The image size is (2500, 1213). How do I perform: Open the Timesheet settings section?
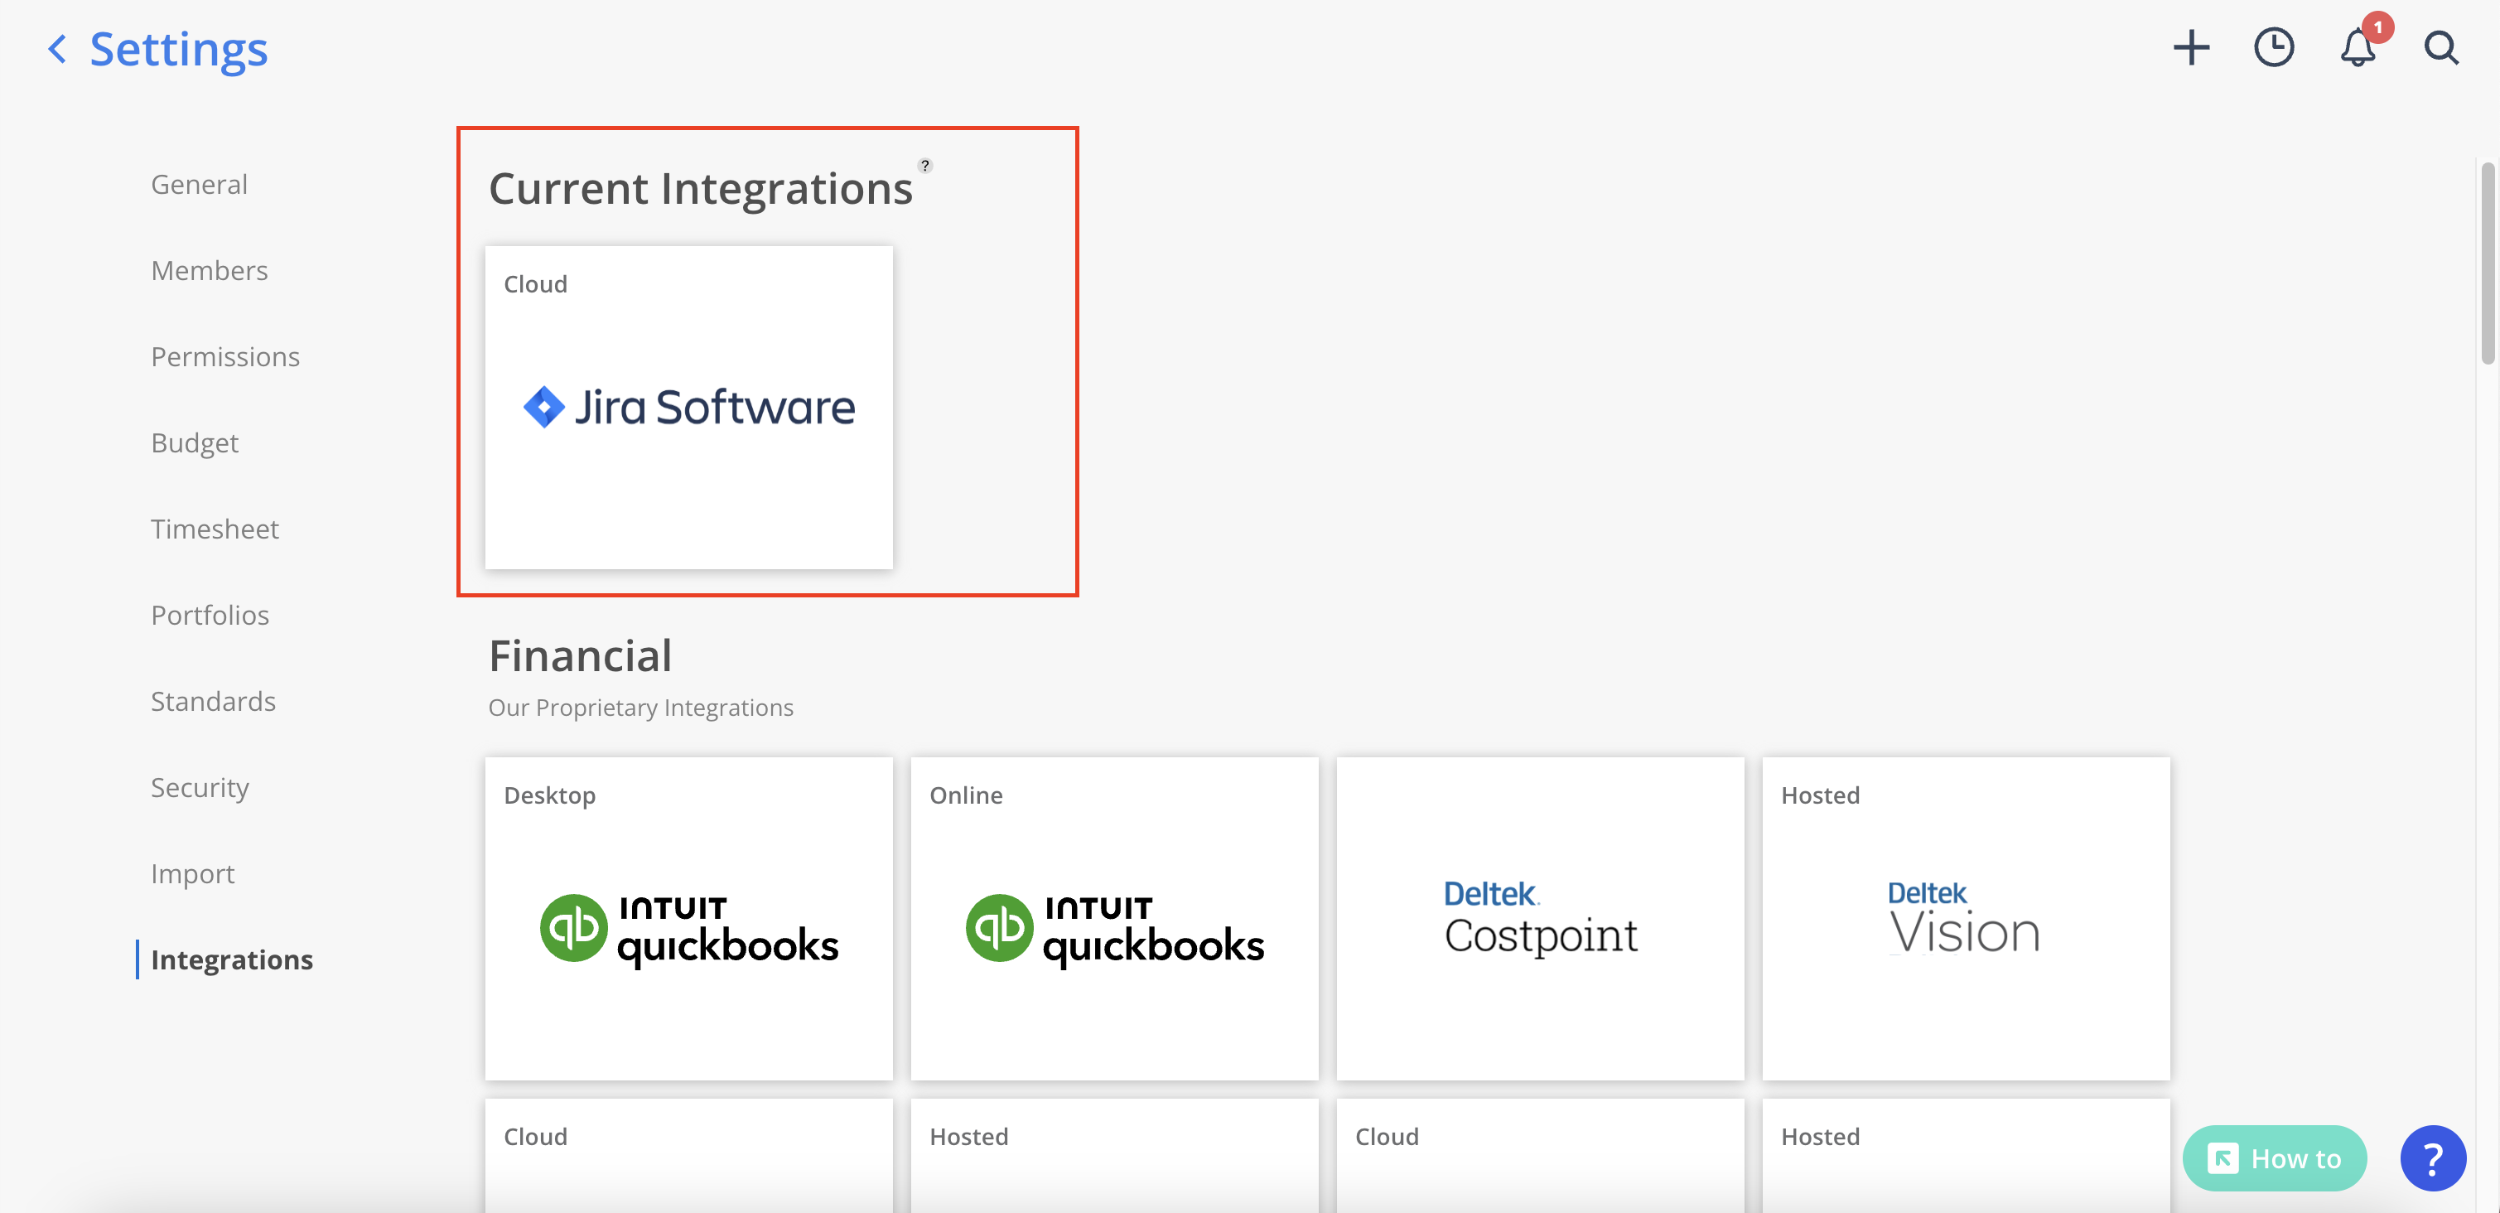coord(215,529)
